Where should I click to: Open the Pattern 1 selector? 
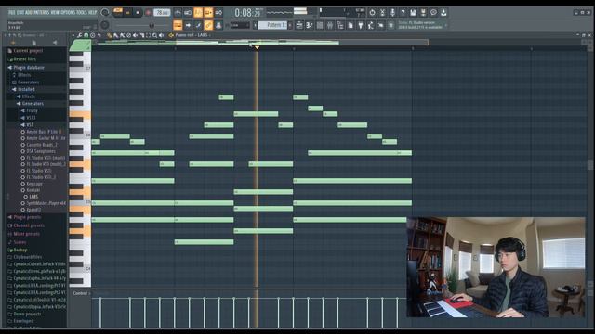(272, 25)
